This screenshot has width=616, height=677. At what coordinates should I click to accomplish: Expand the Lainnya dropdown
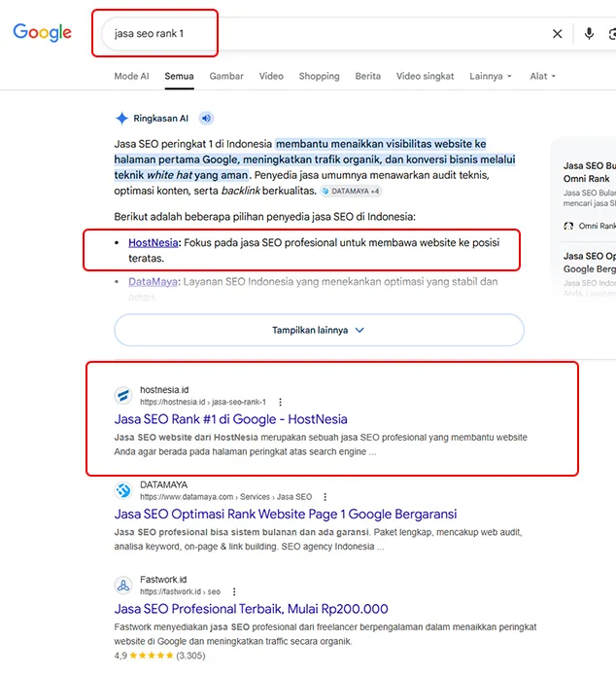pyautogui.click(x=491, y=76)
